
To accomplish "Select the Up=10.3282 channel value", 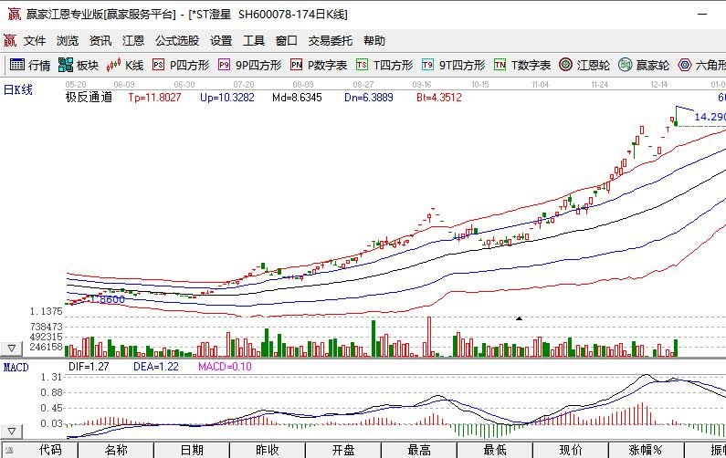I will [227, 97].
